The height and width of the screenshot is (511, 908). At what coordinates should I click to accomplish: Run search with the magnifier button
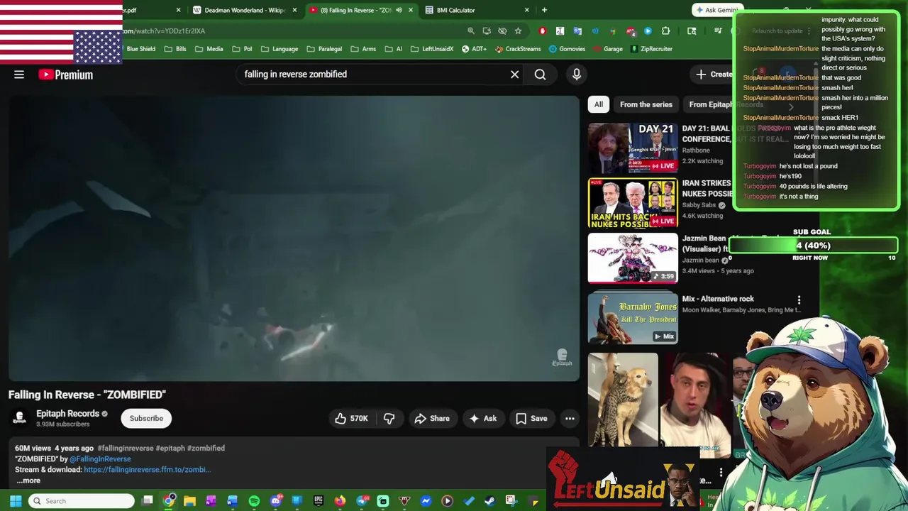click(541, 75)
